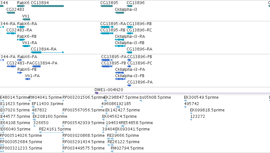The height and width of the screenshot is (153, 270).
Task: Click the 495742 feature
Action: (x=185, y=107)
